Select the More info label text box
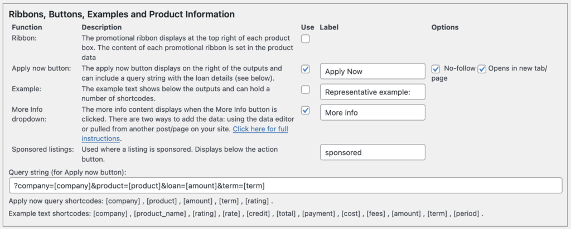571x229 pixels. [x=372, y=112]
